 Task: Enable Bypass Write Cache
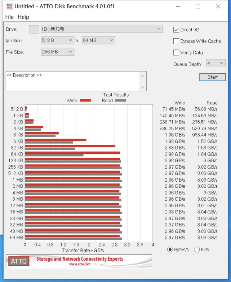[176, 41]
